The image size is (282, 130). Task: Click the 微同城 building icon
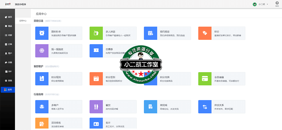pos(151,106)
